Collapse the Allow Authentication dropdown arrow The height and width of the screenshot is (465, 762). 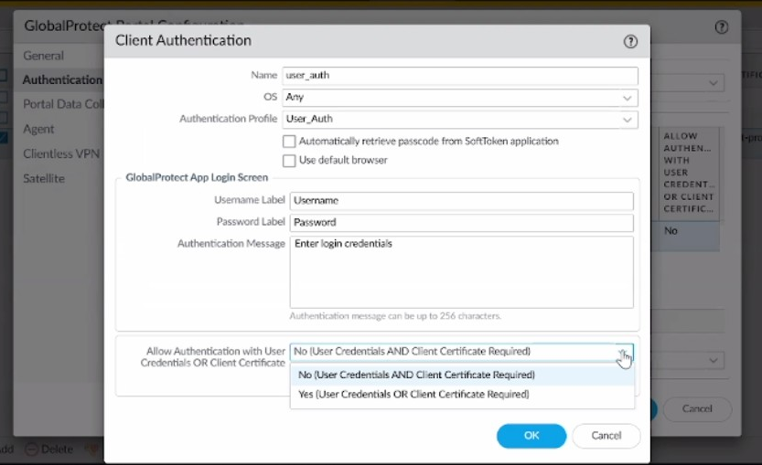tap(624, 353)
